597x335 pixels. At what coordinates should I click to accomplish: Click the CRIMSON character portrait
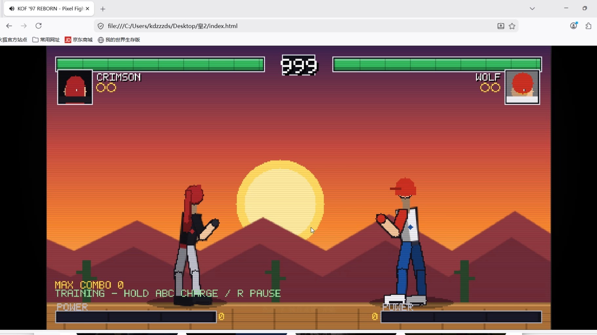pos(75,87)
